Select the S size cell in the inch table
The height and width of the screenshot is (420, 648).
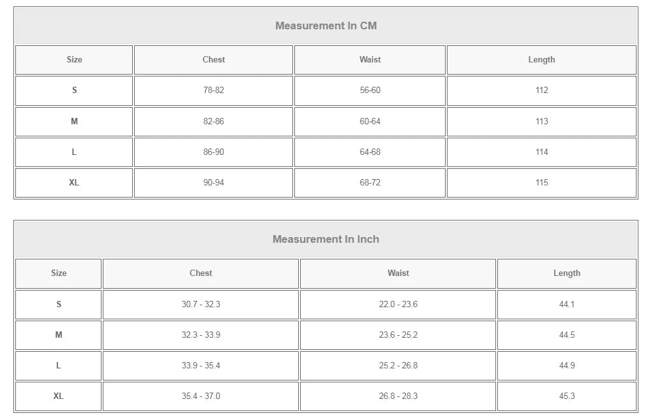tap(59, 305)
